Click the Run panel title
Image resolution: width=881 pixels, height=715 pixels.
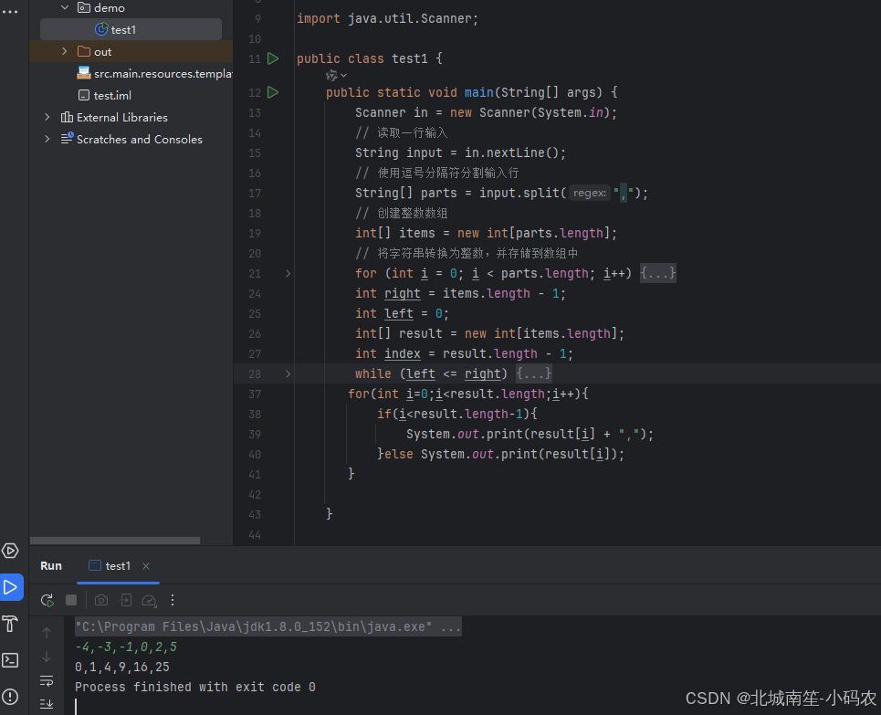[x=51, y=566]
